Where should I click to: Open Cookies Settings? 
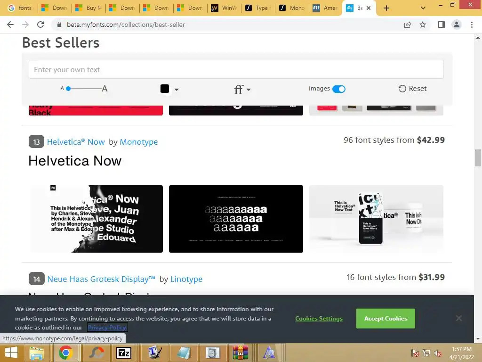point(319,319)
